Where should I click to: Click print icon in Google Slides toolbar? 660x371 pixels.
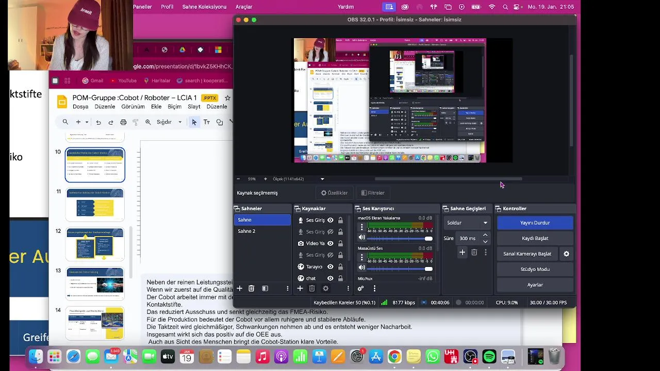123,122
